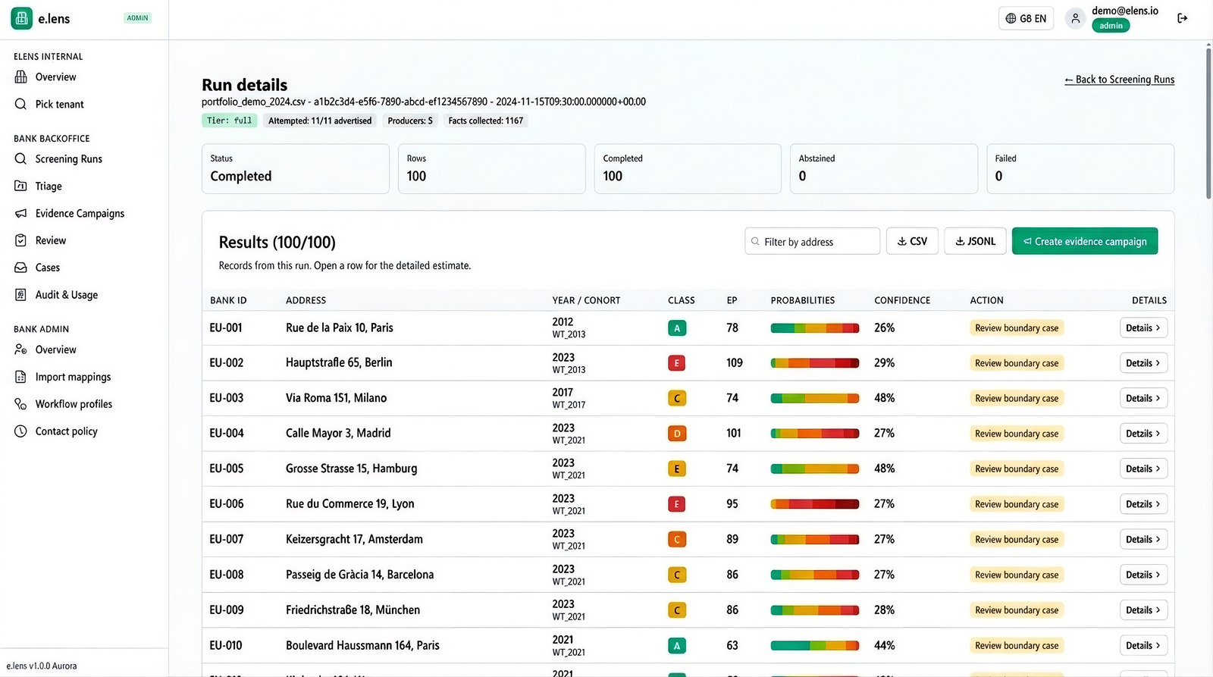Click address Calle Mayor 3, Madrid
The image size is (1213, 677).
pos(338,434)
